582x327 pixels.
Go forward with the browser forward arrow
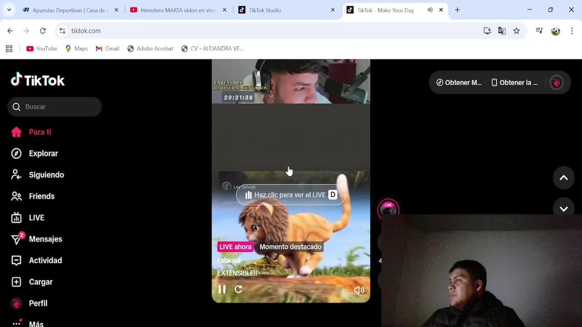26,31
